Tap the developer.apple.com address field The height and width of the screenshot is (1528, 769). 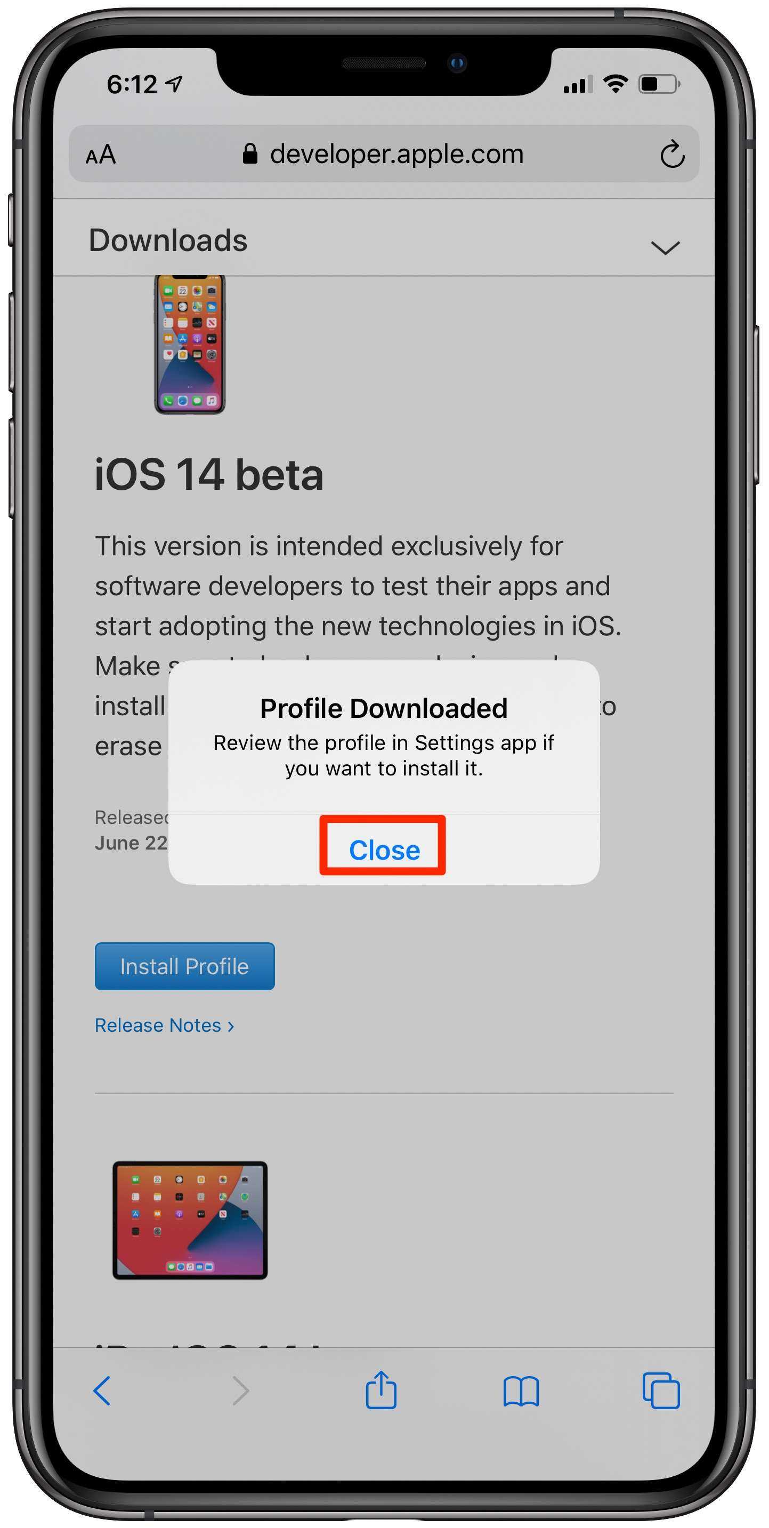point(384,153)
